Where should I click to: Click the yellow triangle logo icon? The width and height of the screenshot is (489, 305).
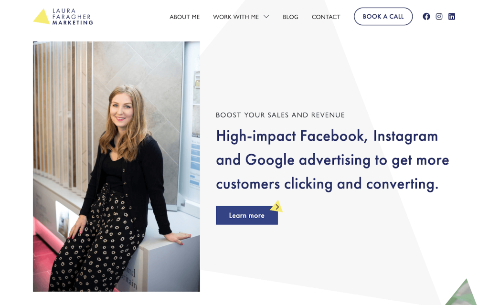pos(42,17)
